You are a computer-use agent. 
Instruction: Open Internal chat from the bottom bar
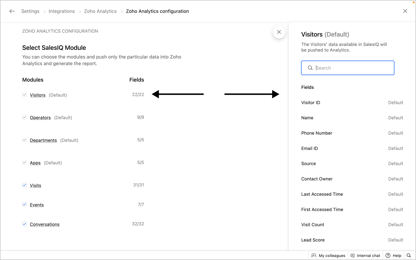(365, 256)
